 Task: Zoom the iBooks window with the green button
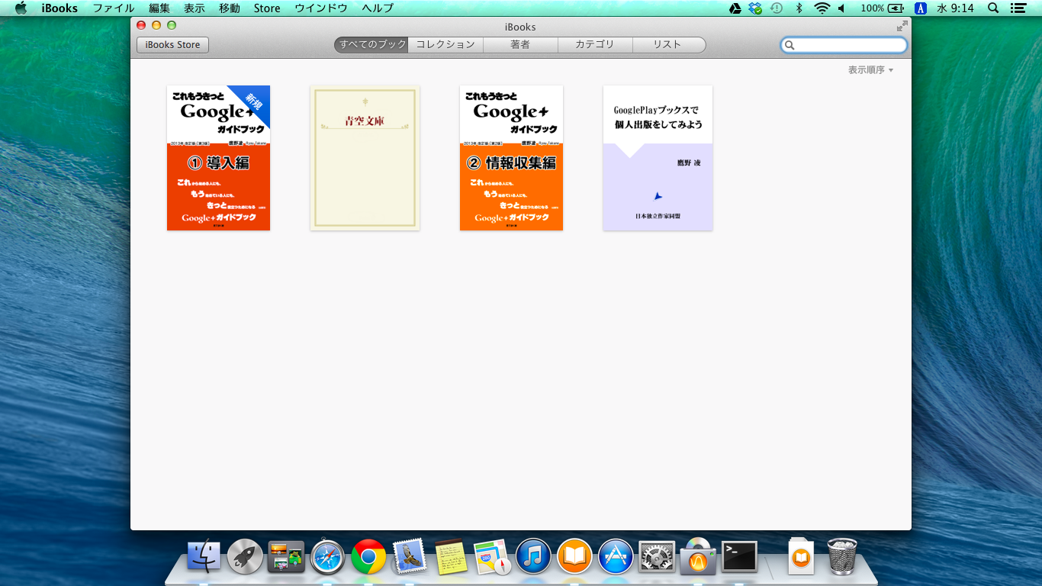pos(172,26)
